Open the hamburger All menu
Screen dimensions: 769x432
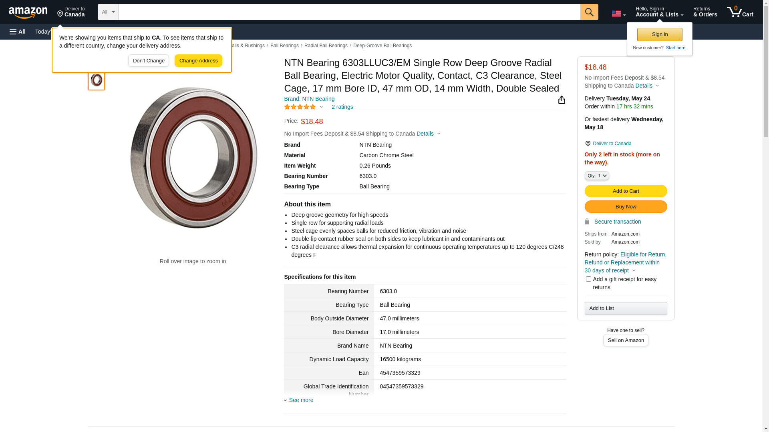[x=18, y=32]
